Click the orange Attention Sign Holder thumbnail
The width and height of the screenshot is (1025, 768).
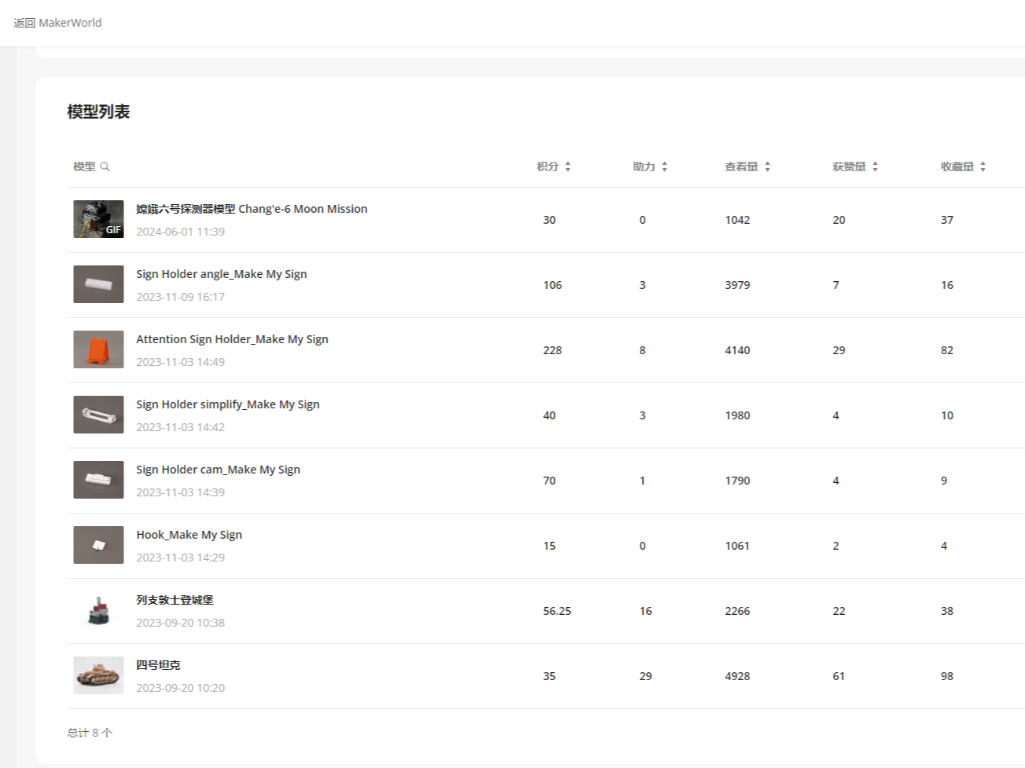(x=98, y=349)
